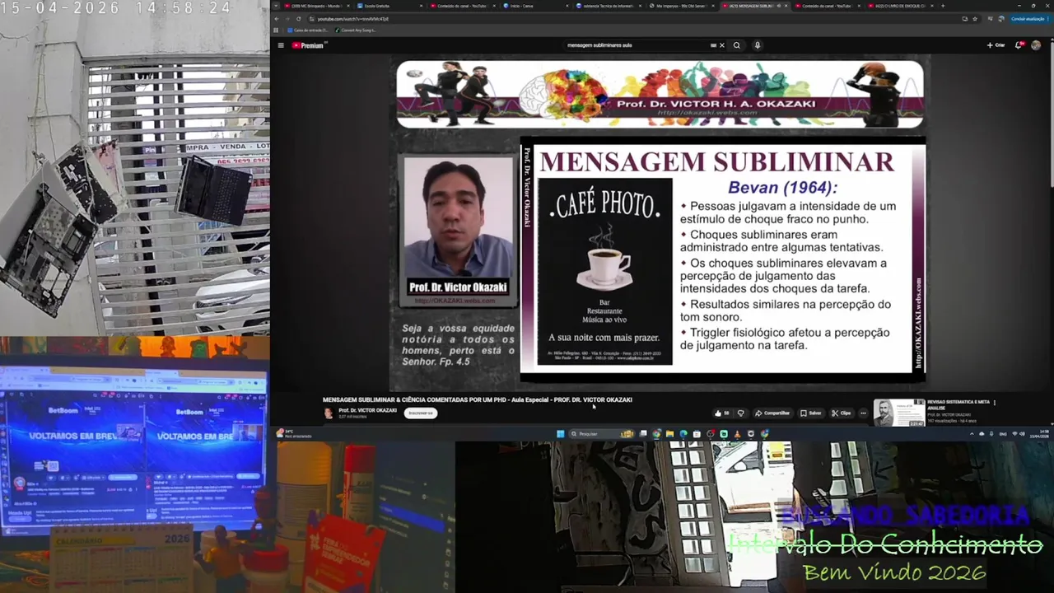Open YouTube notifications bell
Viewport: 1054px width, 593px height.
tap(1019, 45)
